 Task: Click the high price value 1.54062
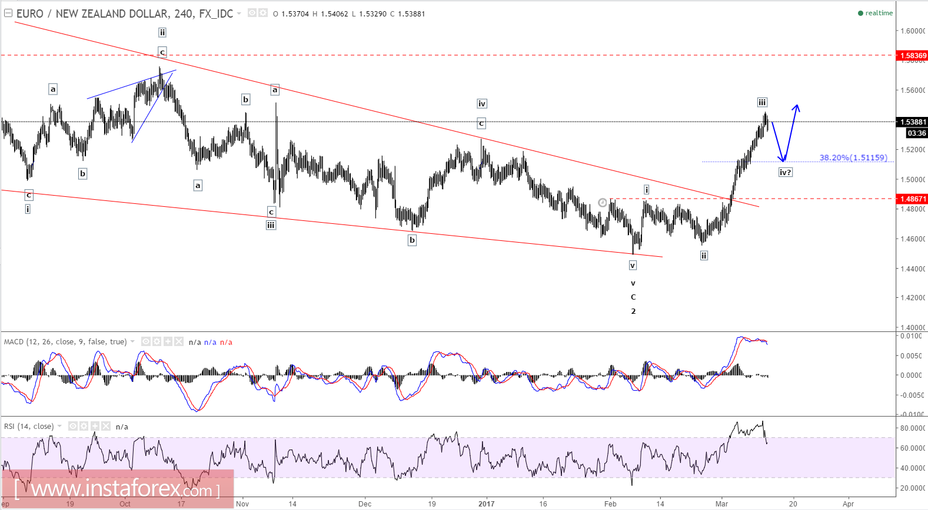[x=334, y=14]
